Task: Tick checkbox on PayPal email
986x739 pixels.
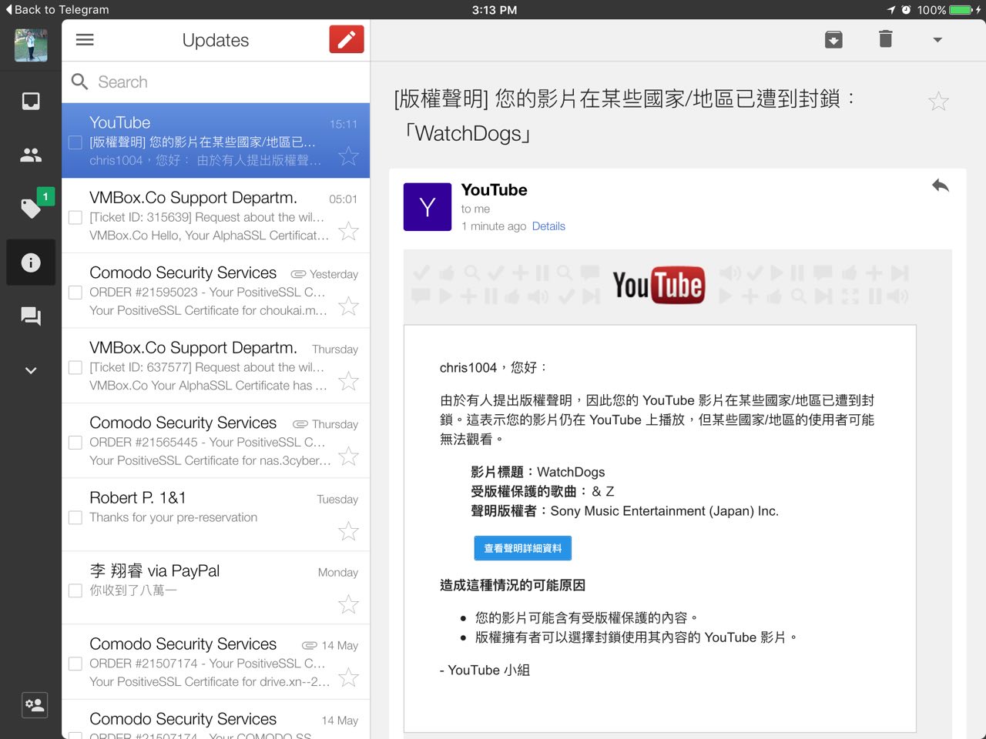Action: tap(75, 590)
